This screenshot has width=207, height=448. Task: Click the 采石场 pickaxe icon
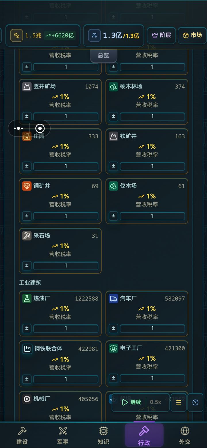click(27, 236)
